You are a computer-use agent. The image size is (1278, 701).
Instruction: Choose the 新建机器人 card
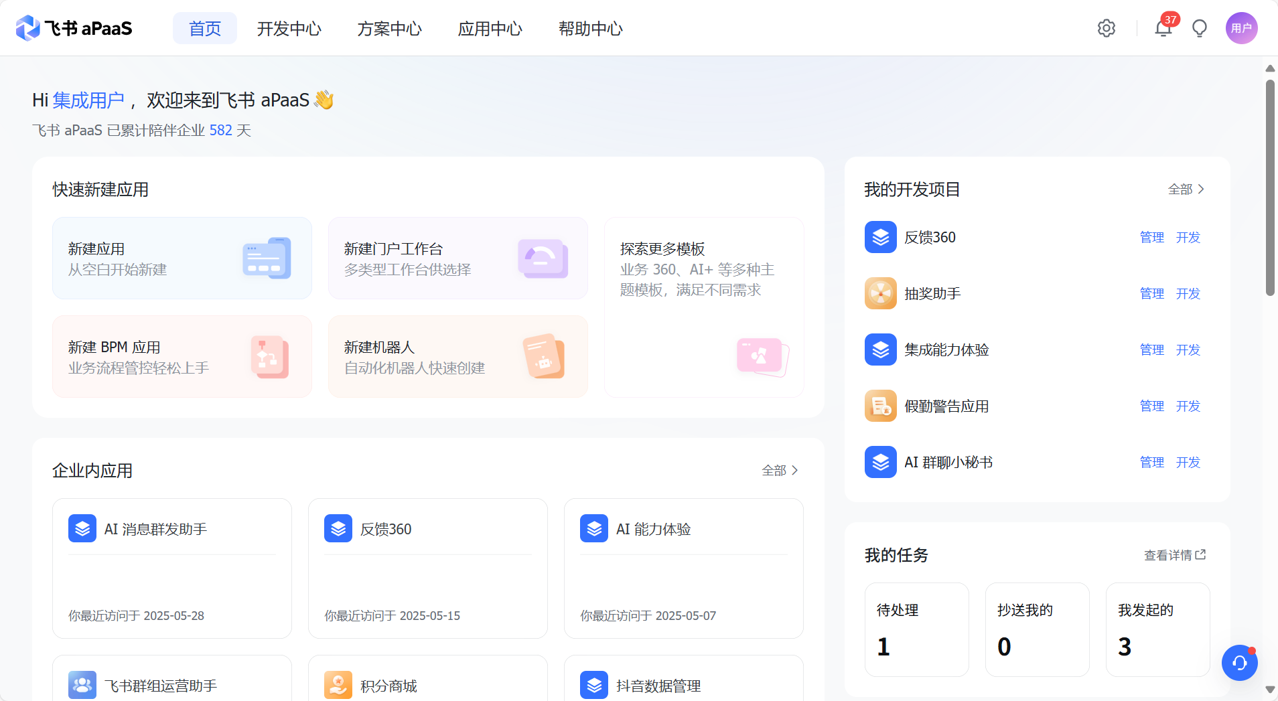[x=458, y=357]
